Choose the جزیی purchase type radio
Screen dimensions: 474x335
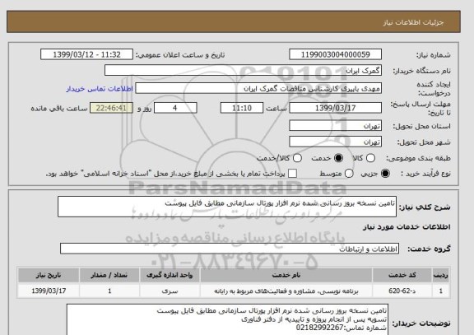click(x=385, y=174)
